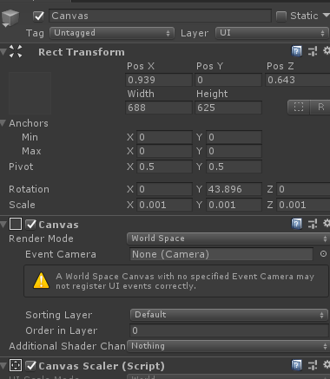Open the Tag dropdown showing Untagged

(x=112, y=33)
